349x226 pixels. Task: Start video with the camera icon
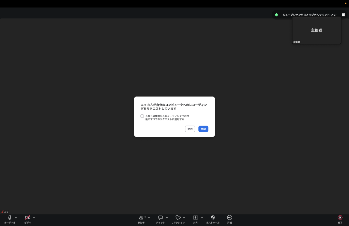tap(28, 217)
